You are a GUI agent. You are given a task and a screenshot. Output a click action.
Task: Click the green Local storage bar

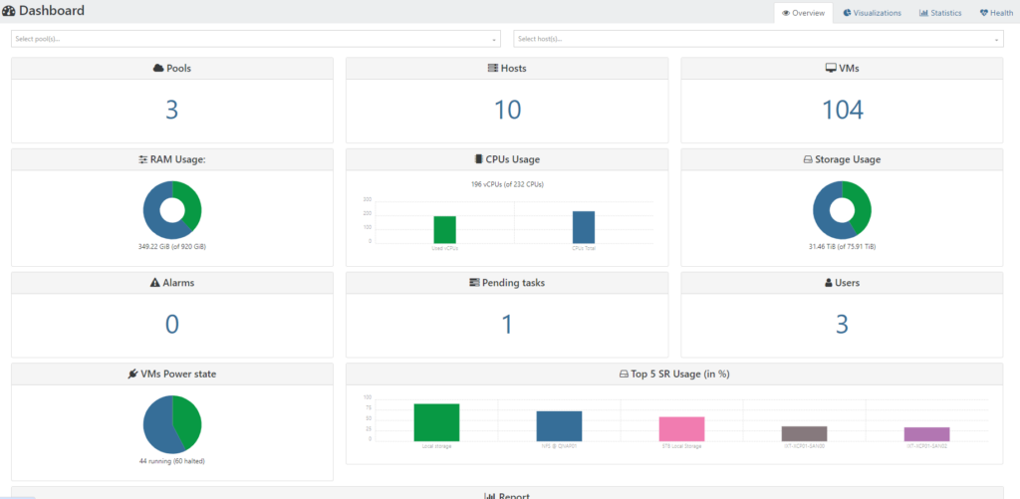point(436,423)
